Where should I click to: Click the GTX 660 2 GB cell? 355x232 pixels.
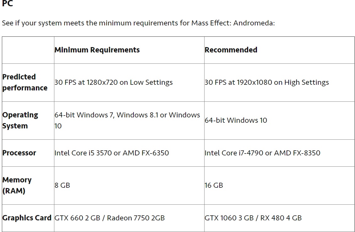[109, 218]
